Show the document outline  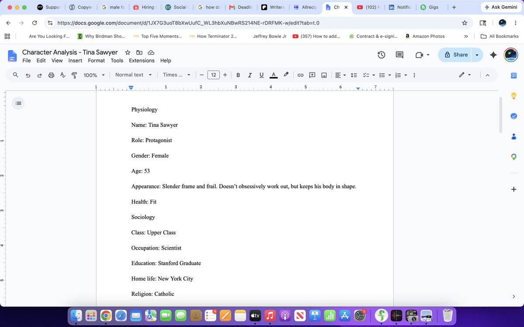point(18,103)
